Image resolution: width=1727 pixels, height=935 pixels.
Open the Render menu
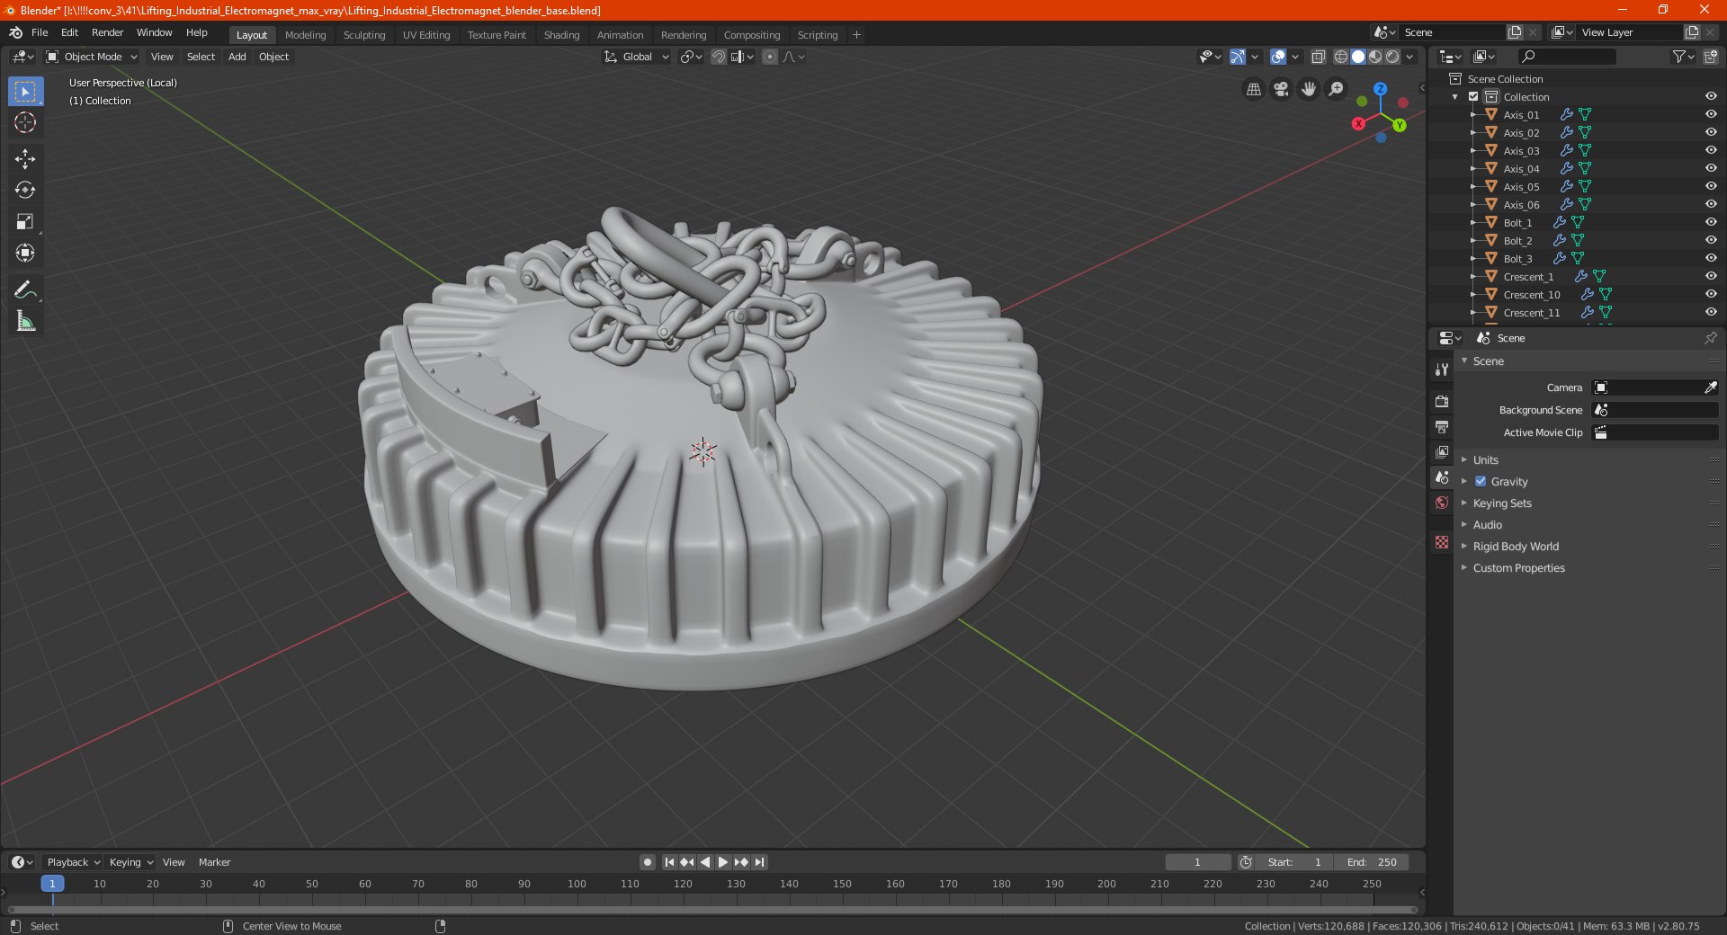pos(107,32)
